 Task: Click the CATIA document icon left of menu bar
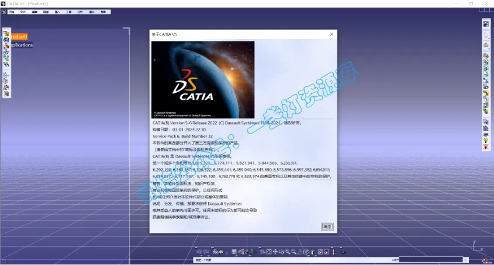[4, 12]
